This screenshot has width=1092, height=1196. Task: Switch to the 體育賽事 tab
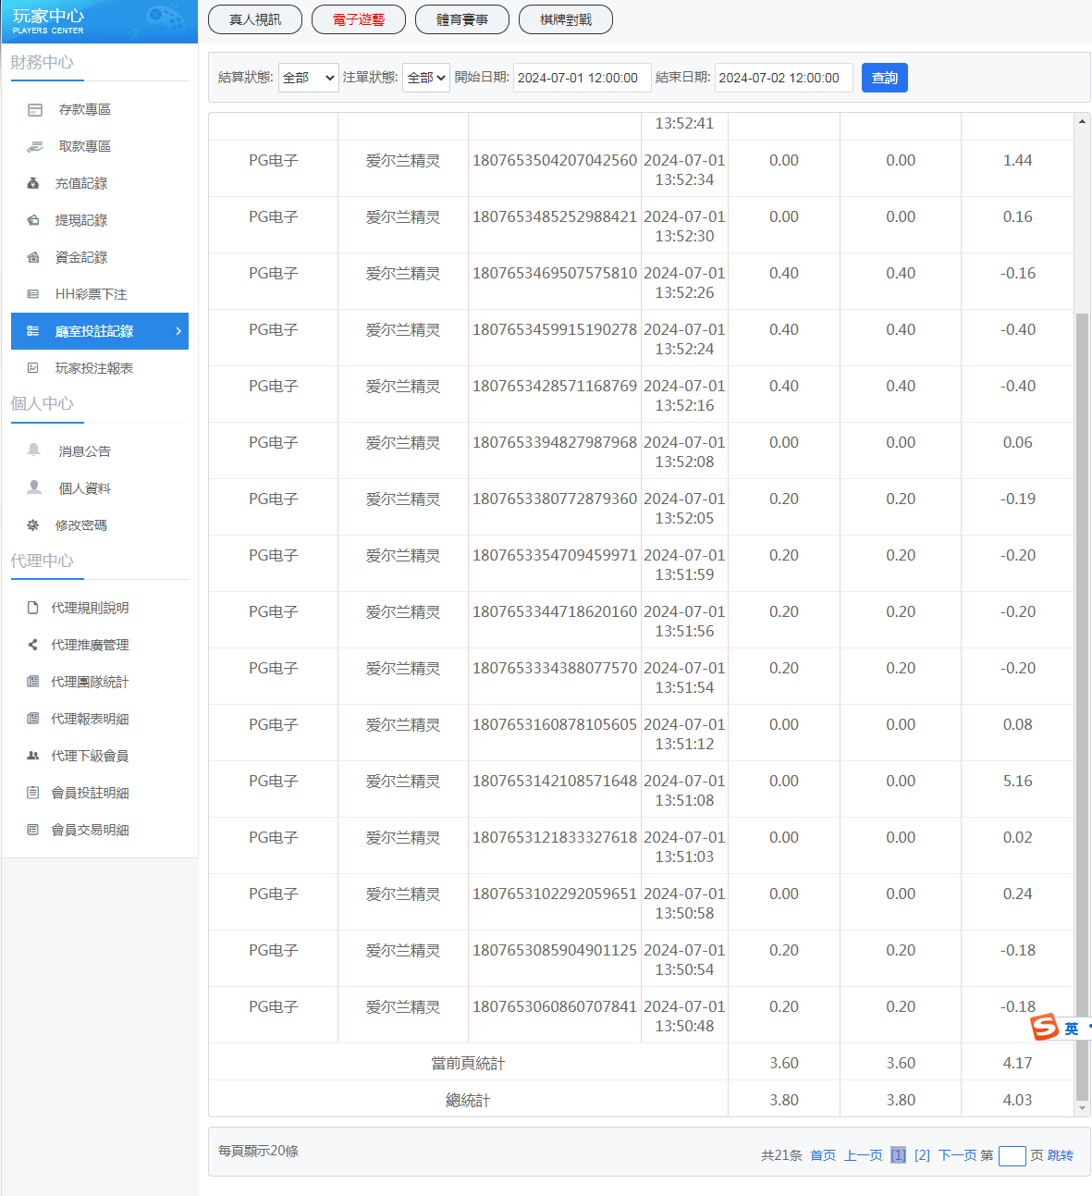click(462, 19)
